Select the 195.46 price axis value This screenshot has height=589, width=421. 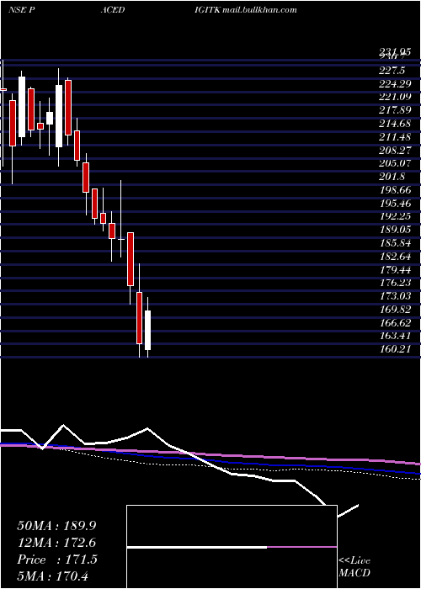pyautogui.click(x=395, y=204)
